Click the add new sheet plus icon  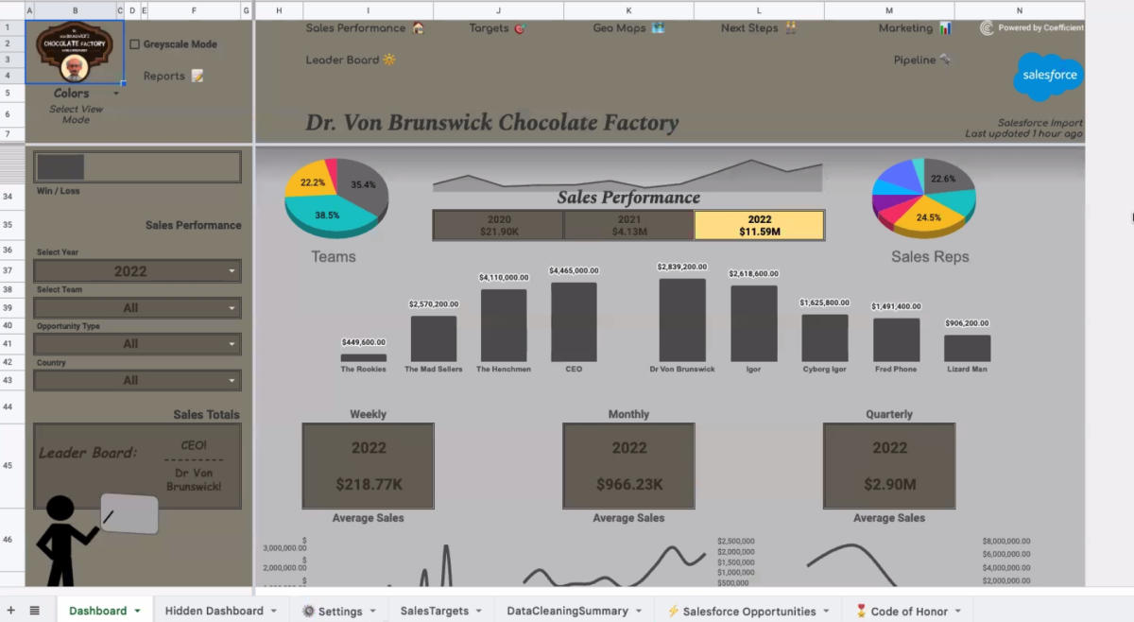11,611
